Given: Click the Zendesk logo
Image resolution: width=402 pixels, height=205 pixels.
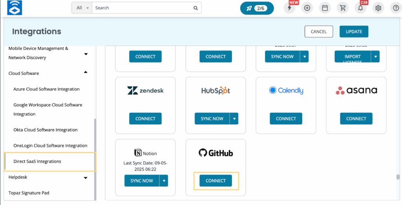Looking at the screenshot, I should point(145,90).
